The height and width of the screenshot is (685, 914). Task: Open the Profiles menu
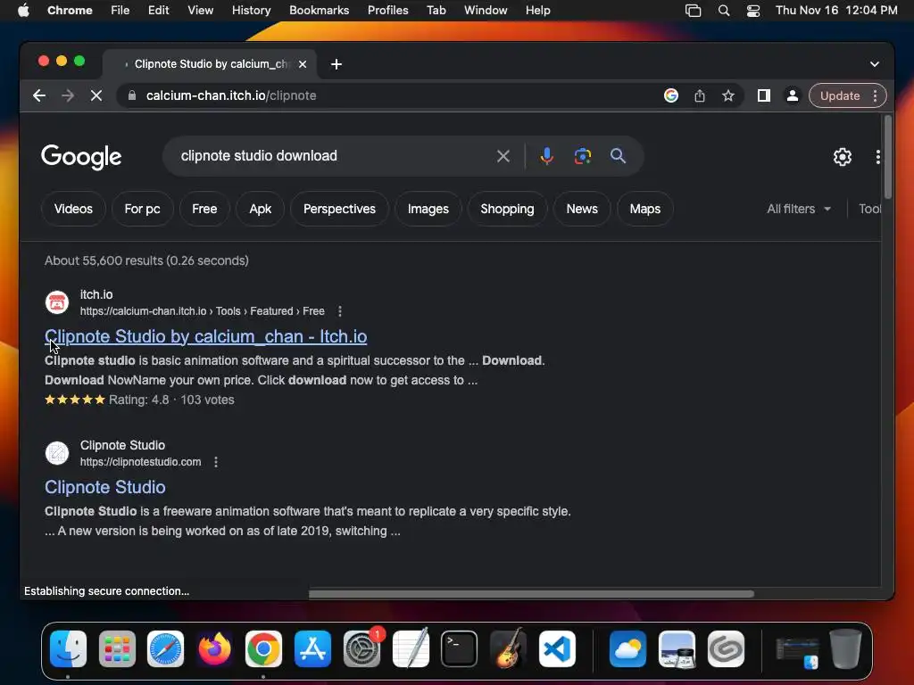click(387, 11)
